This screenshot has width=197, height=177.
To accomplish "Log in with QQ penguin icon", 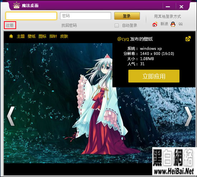I will click(173, 24).
